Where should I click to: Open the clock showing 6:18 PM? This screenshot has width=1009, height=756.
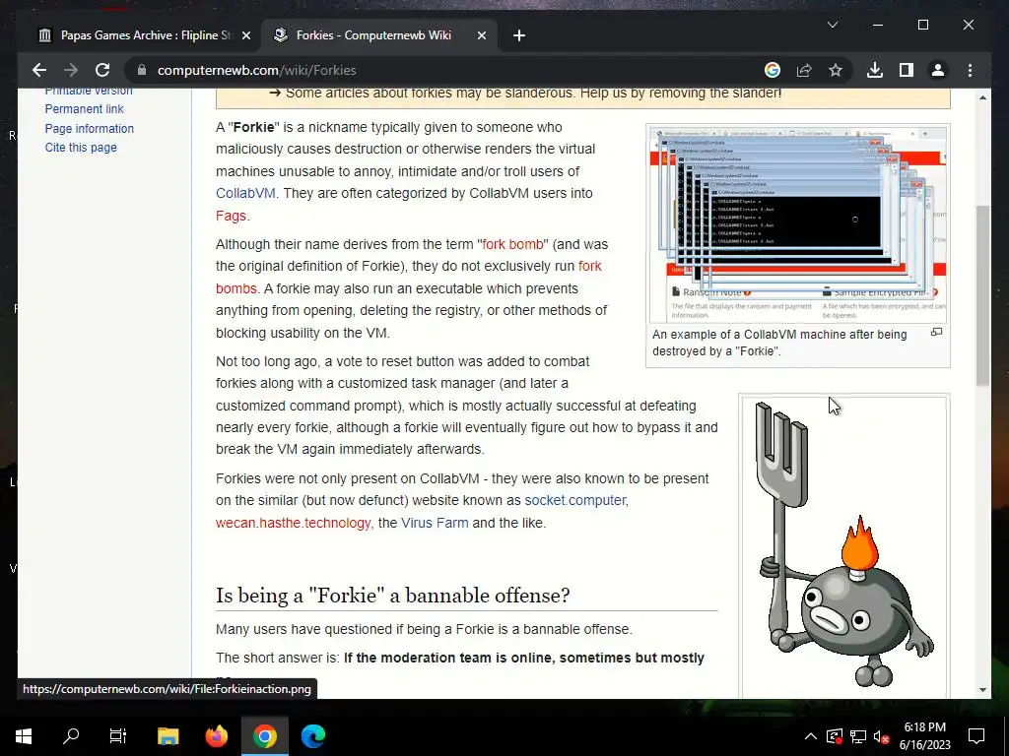(924, 736)
